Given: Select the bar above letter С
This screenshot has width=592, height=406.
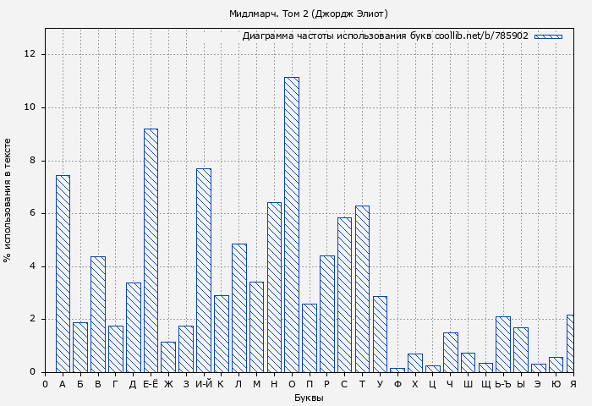Looking at the screenshot, I should (344, 294).
